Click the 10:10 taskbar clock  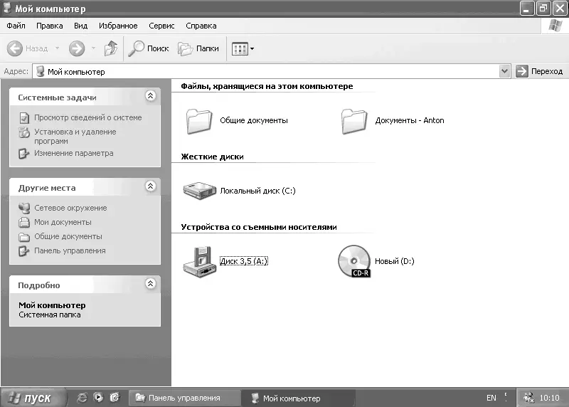tap(549, 398)
